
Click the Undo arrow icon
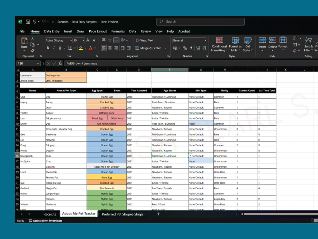coord(34,21)
